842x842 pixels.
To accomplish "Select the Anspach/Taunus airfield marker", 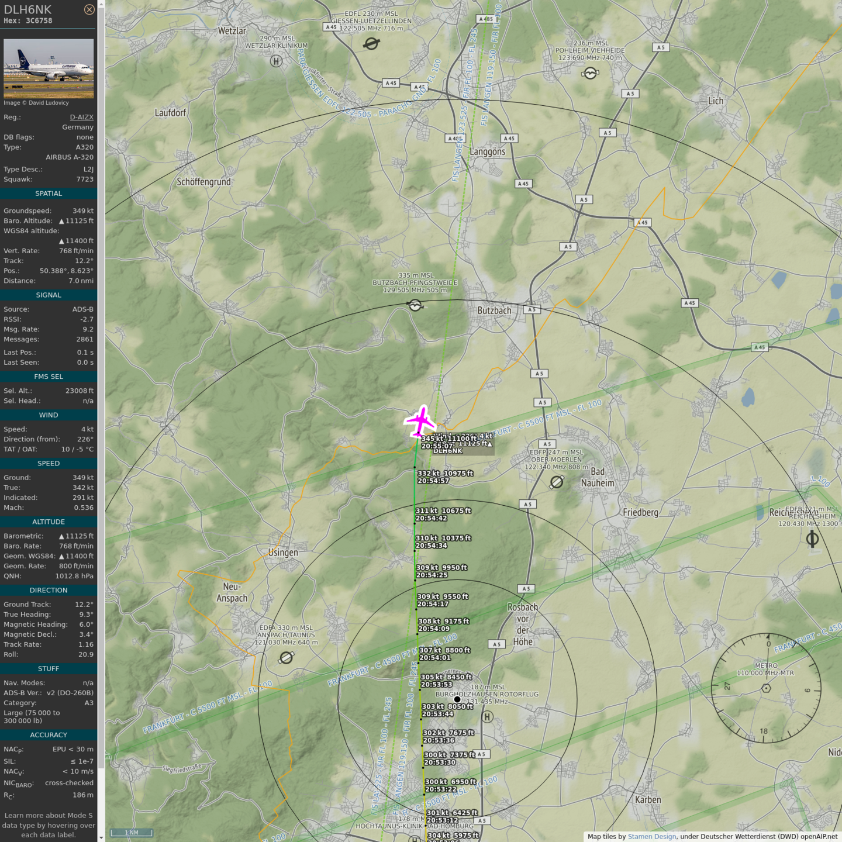I will click(286, 658).
